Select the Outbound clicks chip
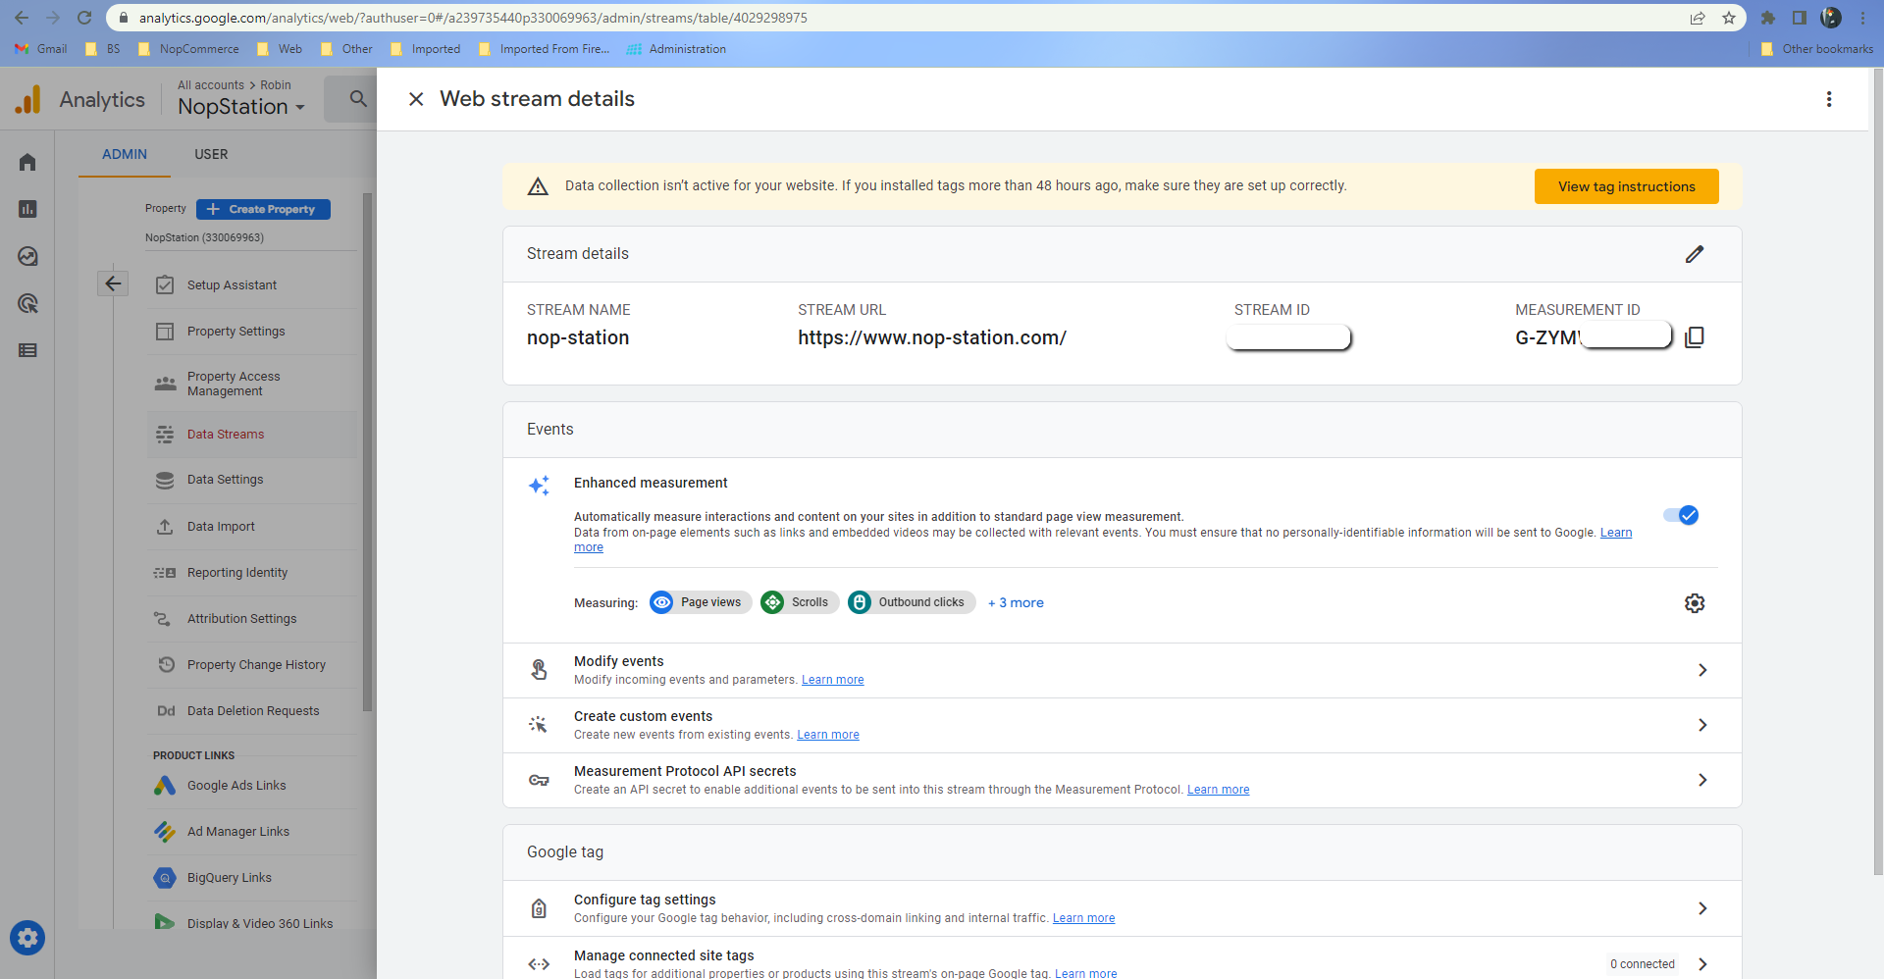The image size is (1884, 979). [x=912, y=602]
